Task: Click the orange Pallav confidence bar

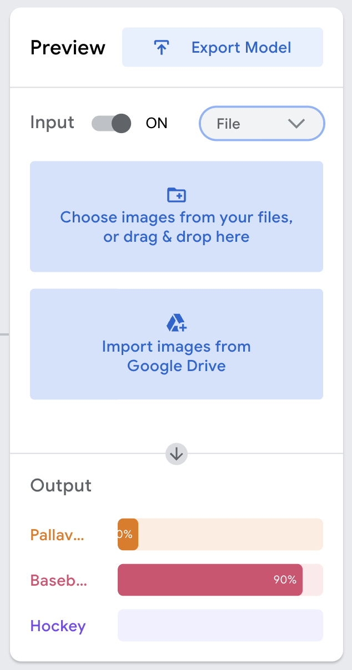Action: [128, 535]
